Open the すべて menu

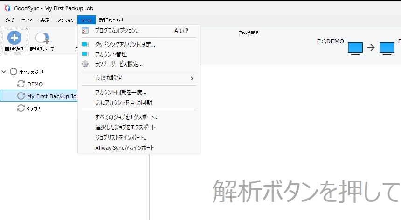(27, 20)
